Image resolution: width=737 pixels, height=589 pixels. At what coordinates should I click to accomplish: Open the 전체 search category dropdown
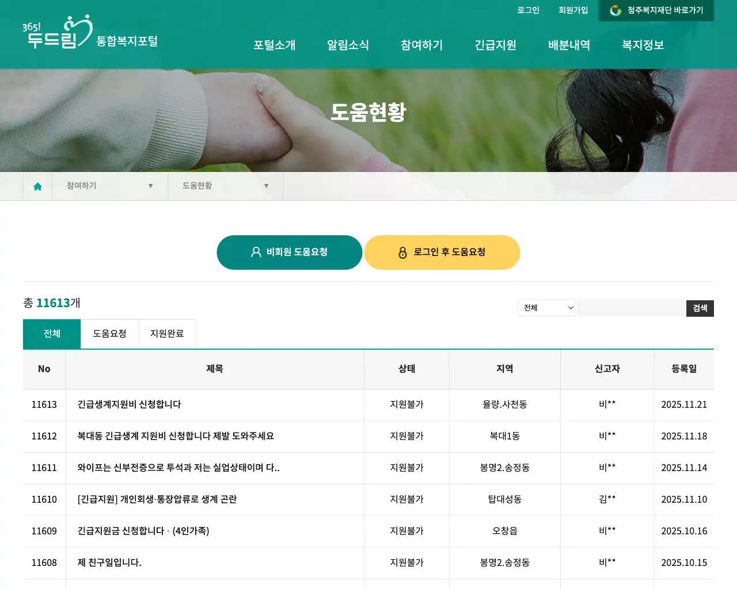[546, 308]
